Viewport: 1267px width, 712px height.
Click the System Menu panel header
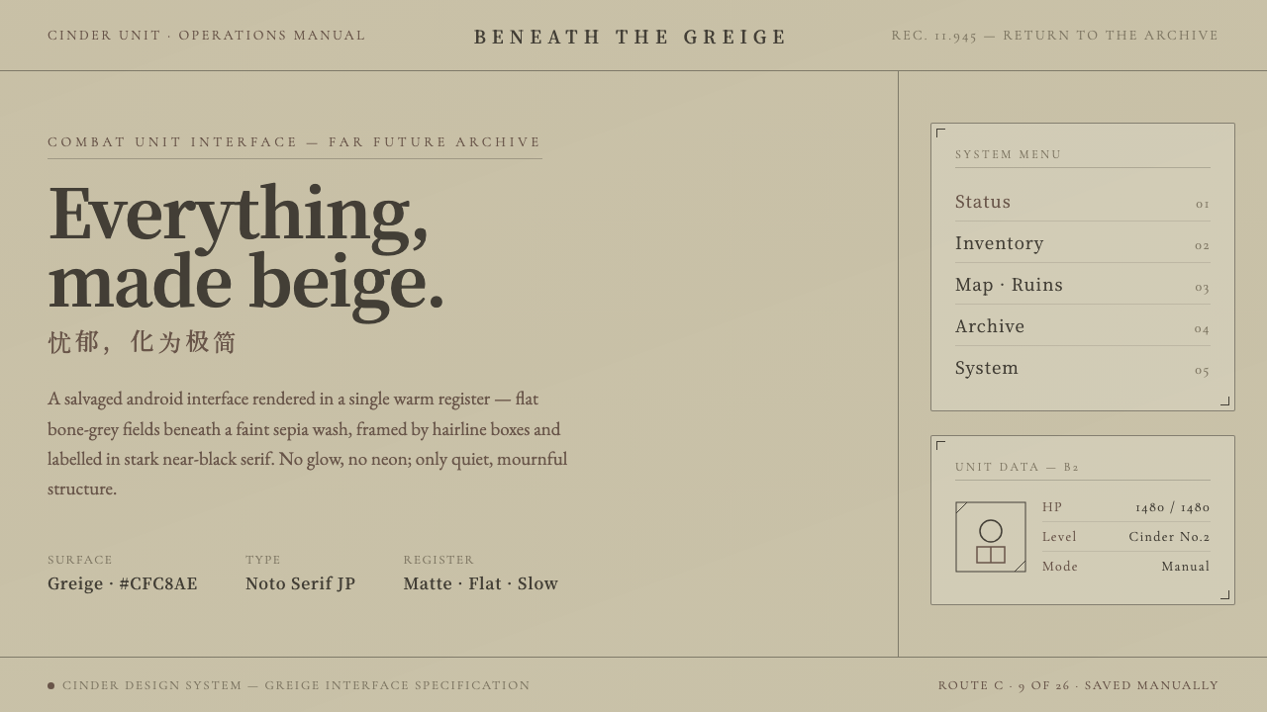(x=1009, y=154)
